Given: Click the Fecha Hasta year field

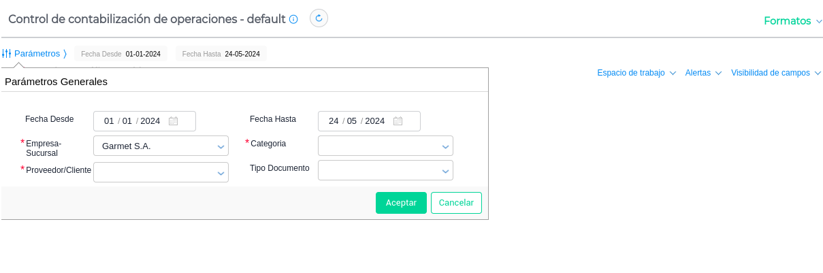Looking at the screenshot, I should (x=374, y=121).
